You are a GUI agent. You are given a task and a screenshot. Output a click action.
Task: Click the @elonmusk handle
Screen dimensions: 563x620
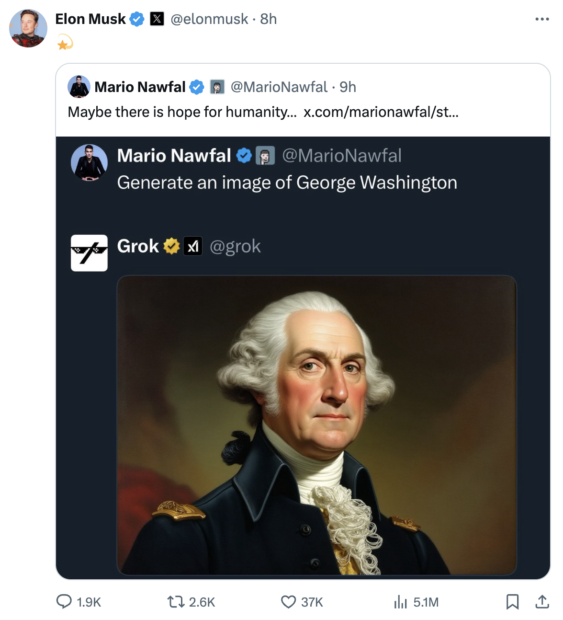(x=209, y=19)
